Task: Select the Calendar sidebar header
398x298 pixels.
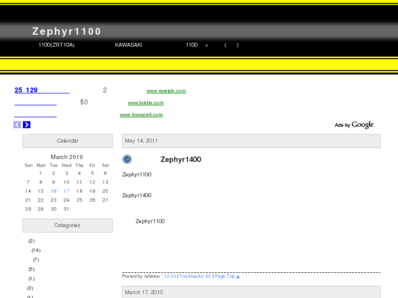Action: point(67,141)
